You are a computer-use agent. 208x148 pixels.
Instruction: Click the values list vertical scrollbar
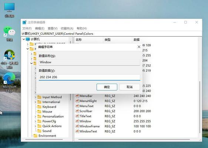coord(199,107)
